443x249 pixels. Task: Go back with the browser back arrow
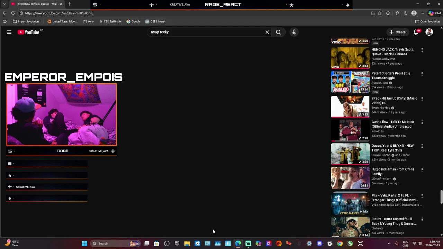[4, 13]
